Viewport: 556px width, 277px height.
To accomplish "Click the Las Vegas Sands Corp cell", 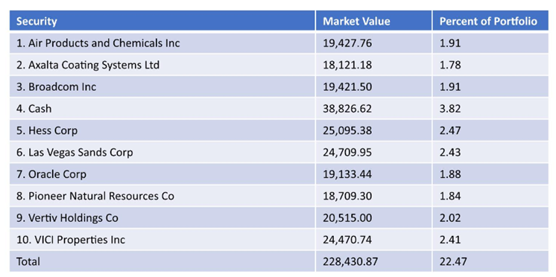I will [162, 153].
